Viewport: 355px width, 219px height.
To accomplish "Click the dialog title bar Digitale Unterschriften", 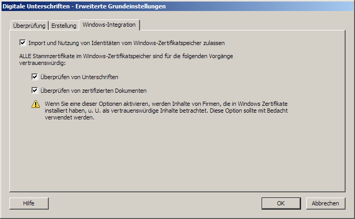I will point(177,6).
